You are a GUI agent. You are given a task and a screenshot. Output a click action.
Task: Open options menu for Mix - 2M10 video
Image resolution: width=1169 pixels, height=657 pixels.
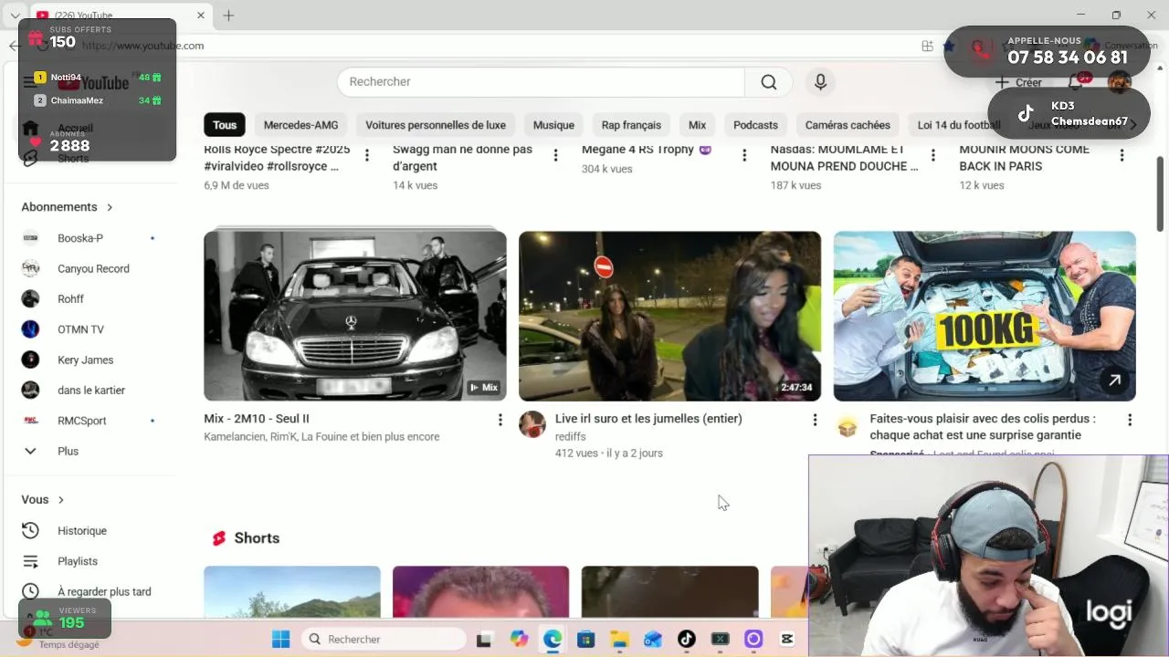point(500,420)
